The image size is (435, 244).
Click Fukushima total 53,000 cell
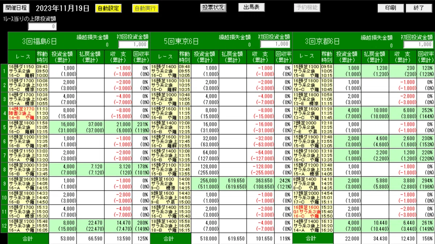point(63,239)
